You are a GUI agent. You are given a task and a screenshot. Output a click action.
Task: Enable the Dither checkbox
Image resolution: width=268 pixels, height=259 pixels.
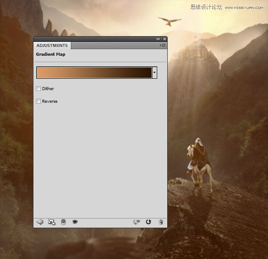[38, 89]
